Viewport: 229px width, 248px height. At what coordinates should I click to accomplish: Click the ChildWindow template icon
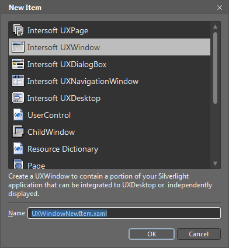coord(18,131)
